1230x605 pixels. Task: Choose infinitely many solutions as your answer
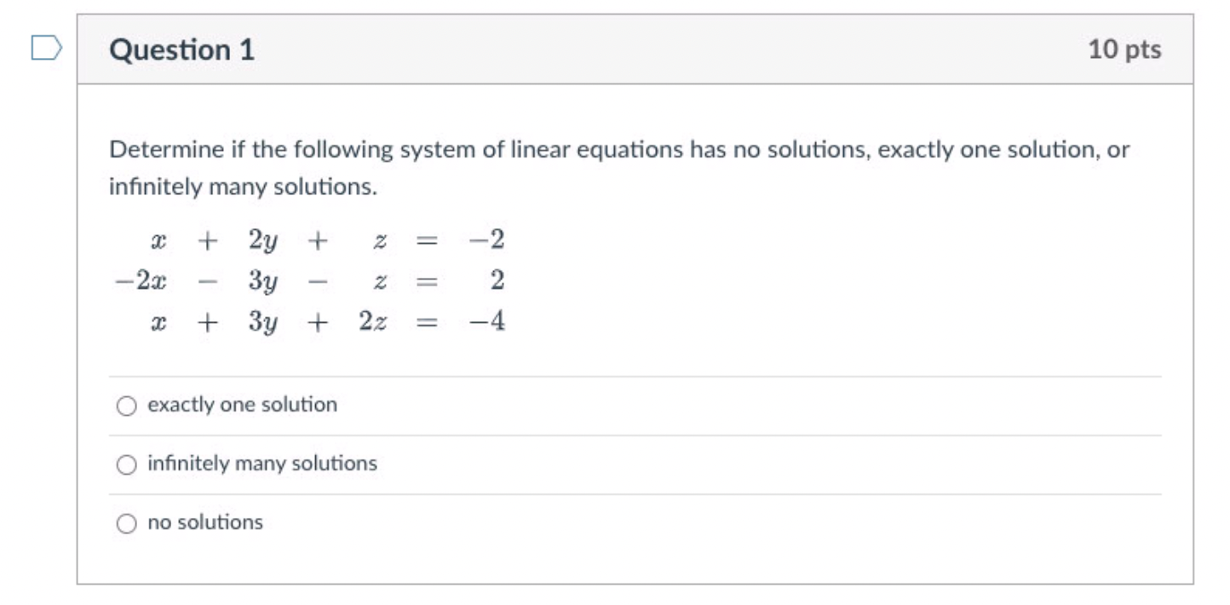126,465
